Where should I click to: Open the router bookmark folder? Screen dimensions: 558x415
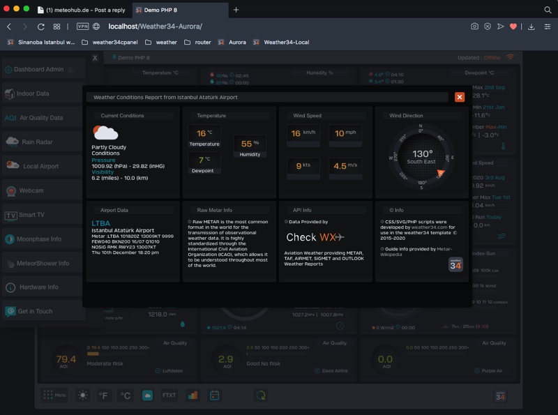coord(197,42)
